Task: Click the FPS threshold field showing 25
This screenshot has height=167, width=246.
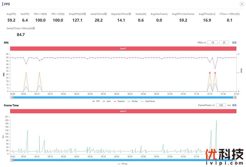Action: point(224,43)
